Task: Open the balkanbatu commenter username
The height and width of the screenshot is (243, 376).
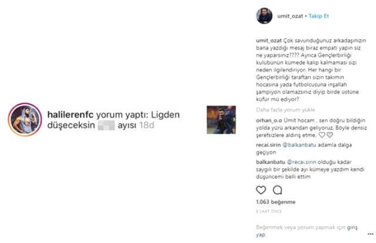Action: [x=270, y=162]
